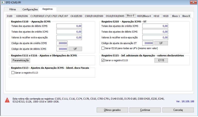The image size is (198, 117).
Task: Focus Código de ajuste da apuração ST field
Action: point(148,43)
